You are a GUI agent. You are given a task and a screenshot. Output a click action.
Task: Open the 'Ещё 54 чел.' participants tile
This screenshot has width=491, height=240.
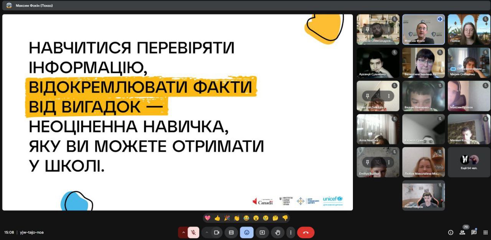pos(469,162)
